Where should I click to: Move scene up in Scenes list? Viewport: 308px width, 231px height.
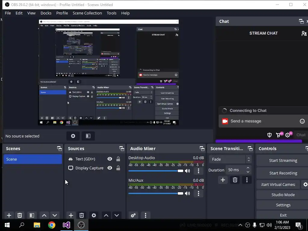pyautogui.click(x=44, y=215)
